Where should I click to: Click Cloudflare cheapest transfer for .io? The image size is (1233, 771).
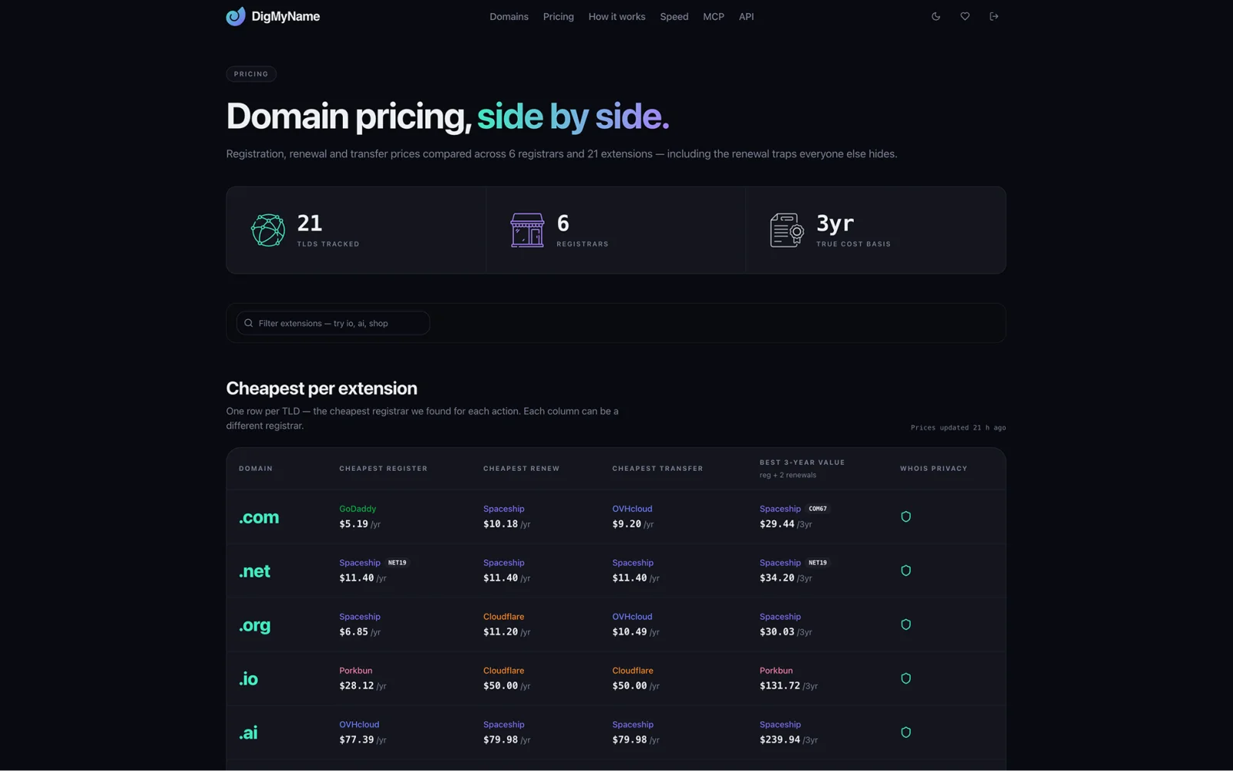(633, 671)
